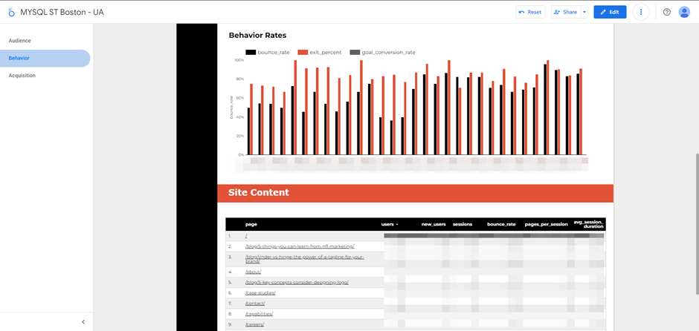Open the /case-studies/ page link

point(260,293)
